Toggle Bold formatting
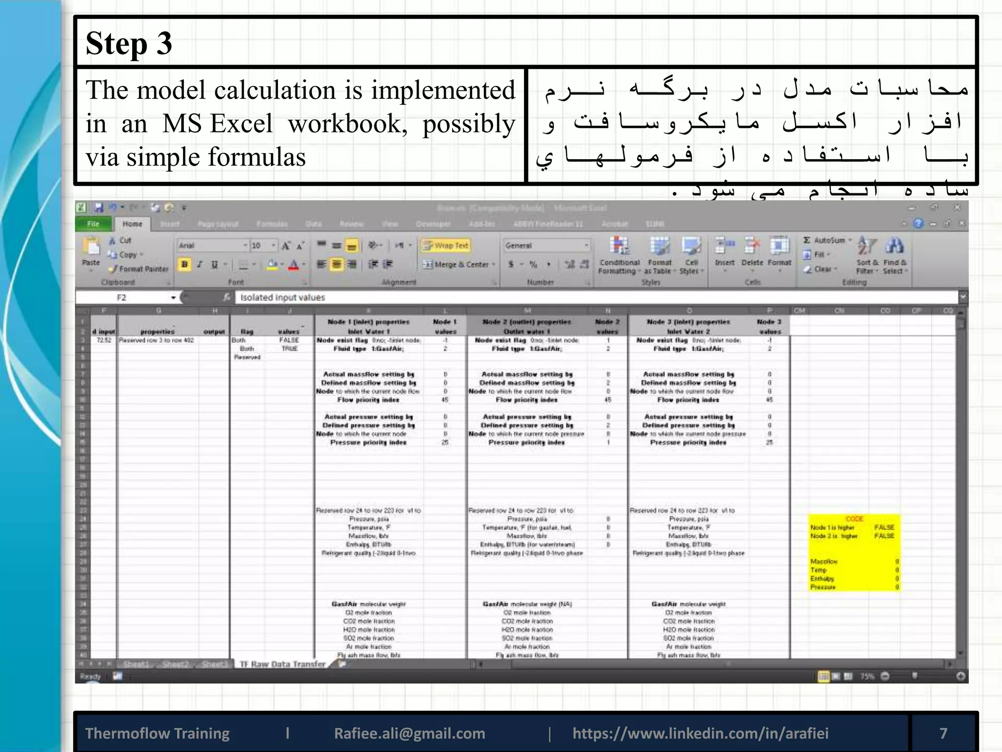Screen dimensions: 1002x752 tap(184, 265)
